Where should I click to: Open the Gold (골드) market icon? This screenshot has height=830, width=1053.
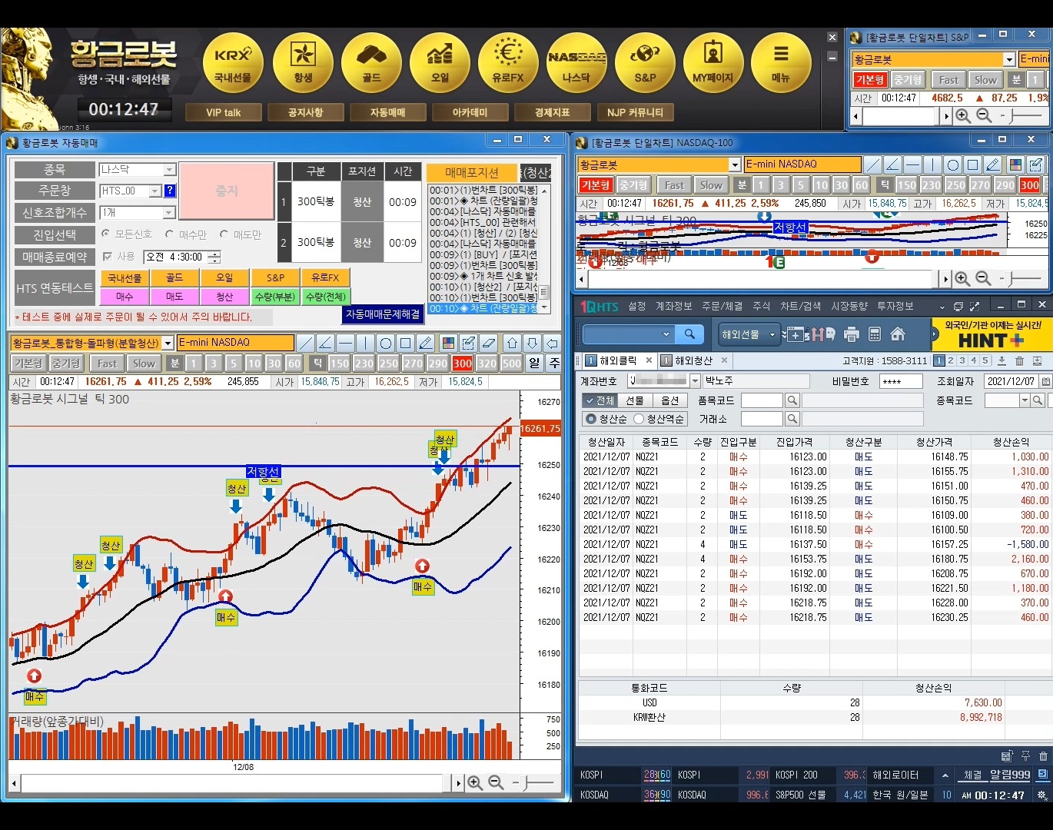click(371, 63)
